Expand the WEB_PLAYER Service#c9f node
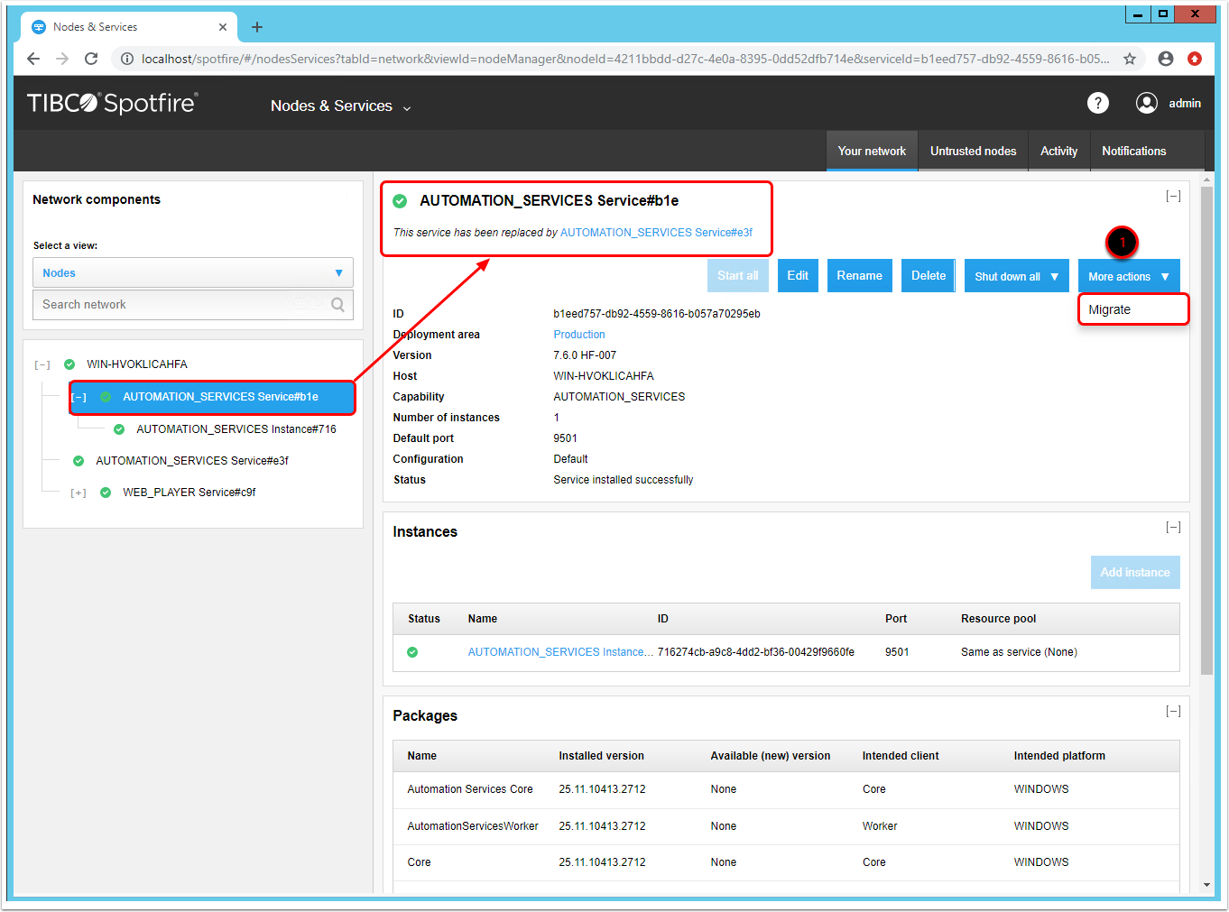 point(79,493)
